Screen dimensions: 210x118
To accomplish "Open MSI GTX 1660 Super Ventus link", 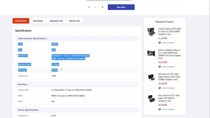I will click(x=169, y=77).
